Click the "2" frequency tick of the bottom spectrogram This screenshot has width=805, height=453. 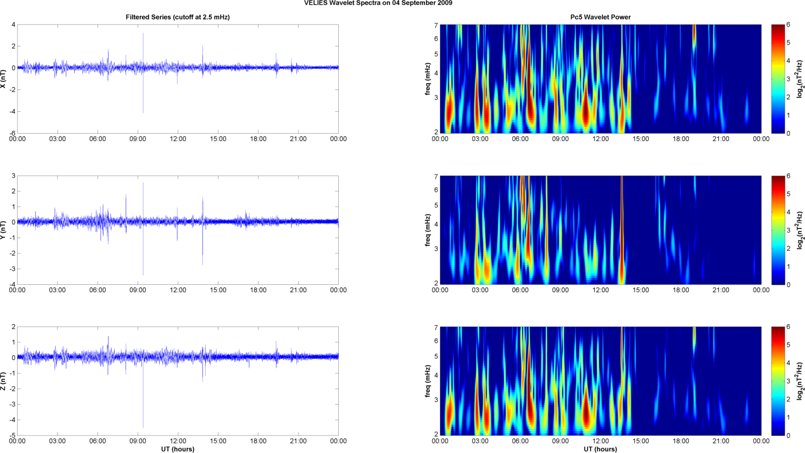tap(436, 434)
